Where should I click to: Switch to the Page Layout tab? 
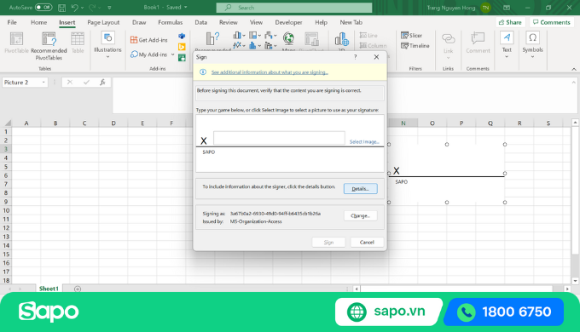(103, 22)
